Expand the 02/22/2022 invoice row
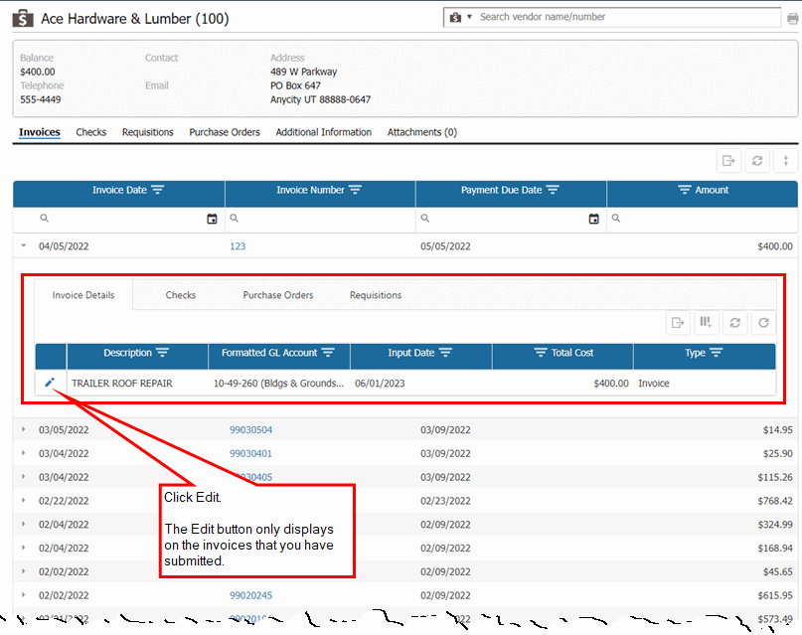802x635 pixels. click(x=24, y=500)
